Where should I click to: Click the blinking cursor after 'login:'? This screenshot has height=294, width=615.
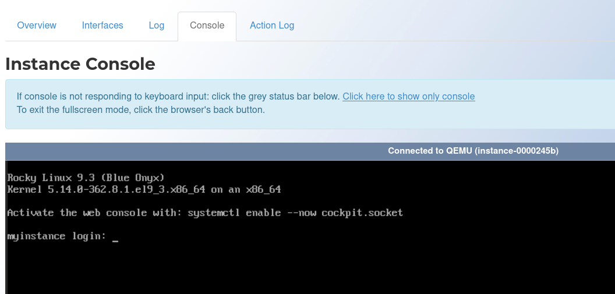(x=115, y=240)
